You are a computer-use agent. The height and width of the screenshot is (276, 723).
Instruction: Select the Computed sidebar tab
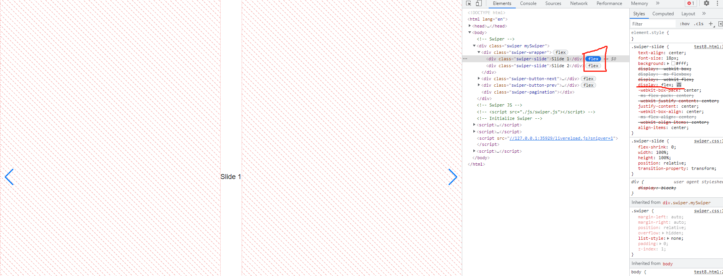tap(663, 14)
